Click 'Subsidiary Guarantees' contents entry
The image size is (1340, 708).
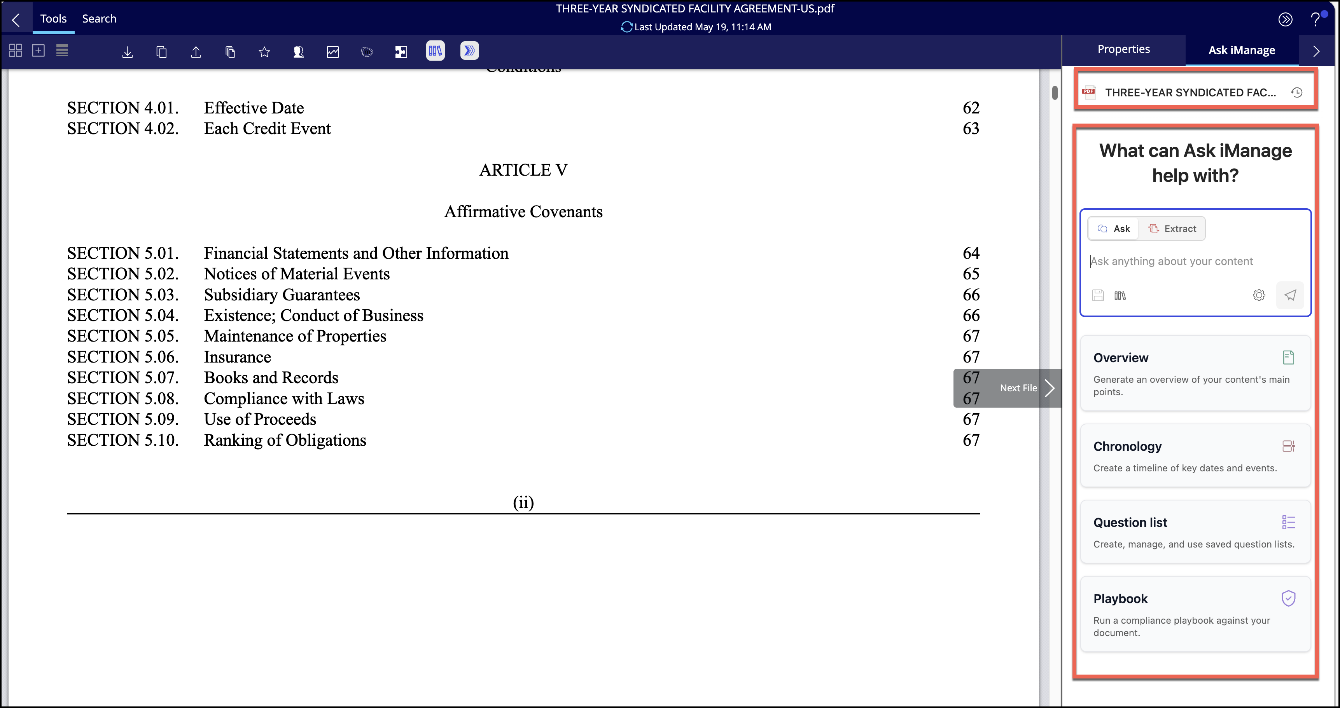point(282,295)
